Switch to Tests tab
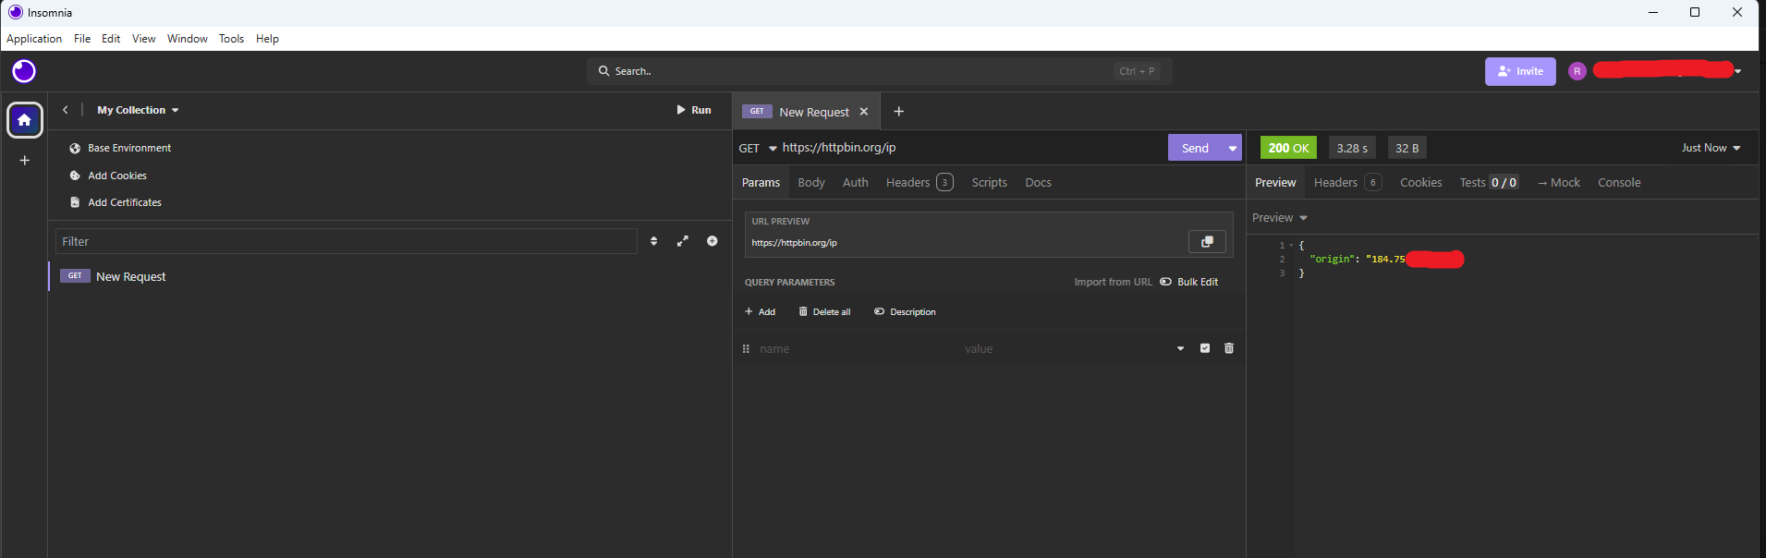 pos(1489,183)
